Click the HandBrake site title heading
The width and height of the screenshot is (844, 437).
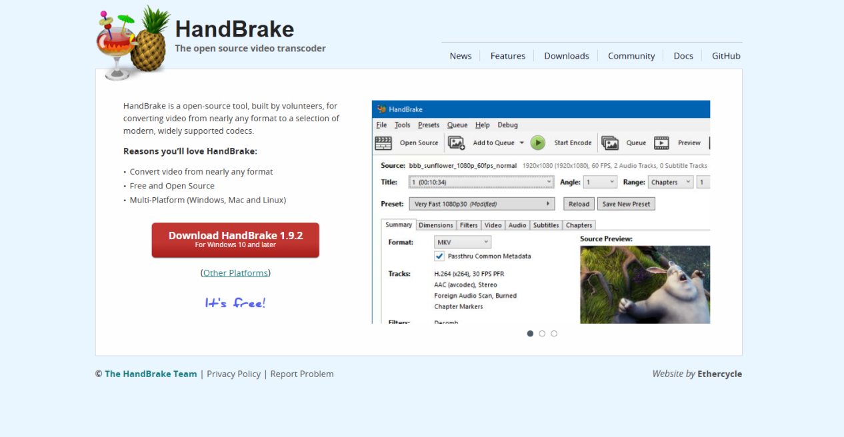235,29
